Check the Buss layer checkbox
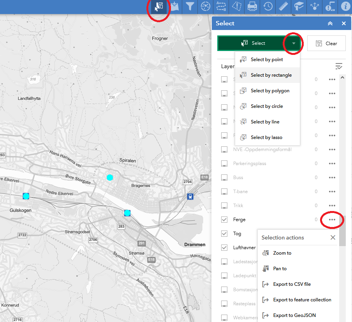This screenshot has width=352, height=322. 224,178
